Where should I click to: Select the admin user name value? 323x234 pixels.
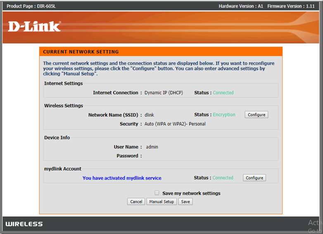[x=152, y=147]
